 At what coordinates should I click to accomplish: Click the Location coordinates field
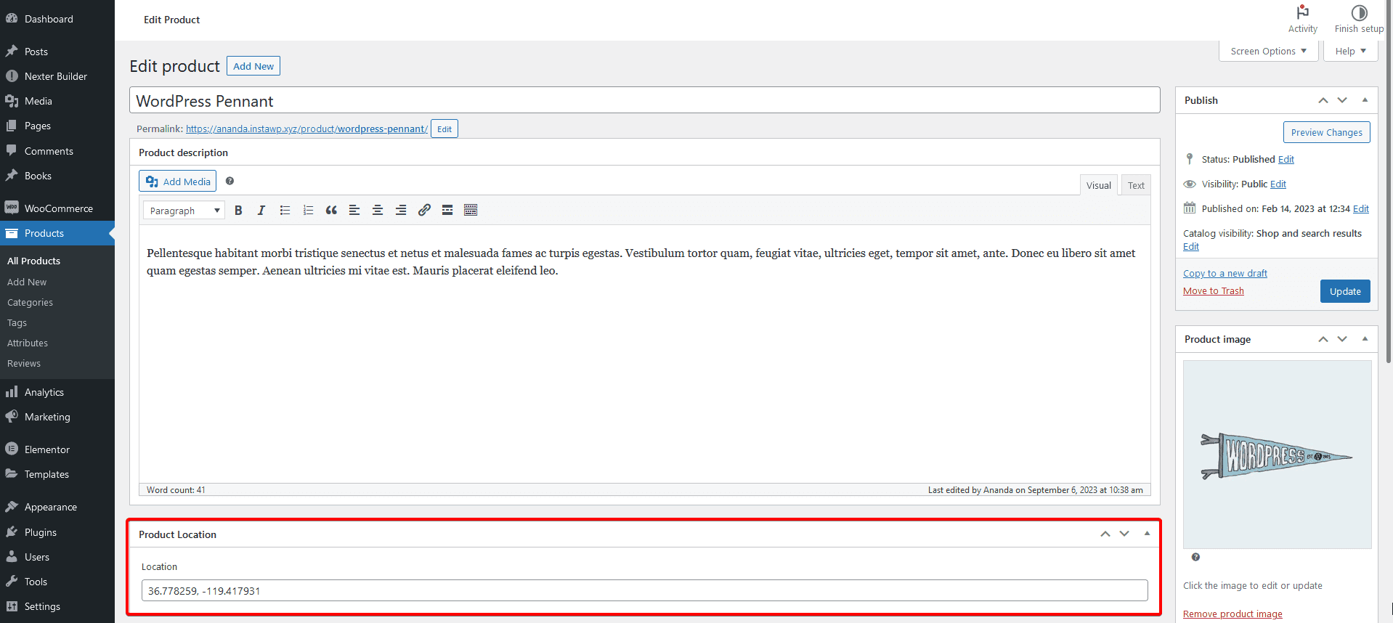pyautogui.click(x=644, y=590)
